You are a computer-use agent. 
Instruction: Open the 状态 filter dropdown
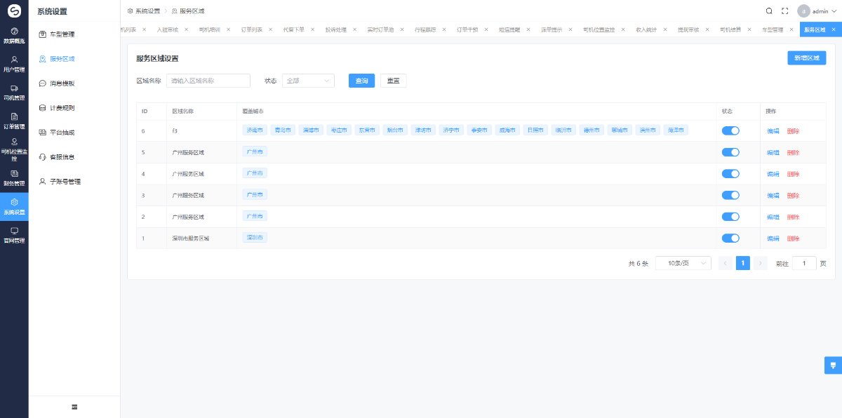[308, 81]
